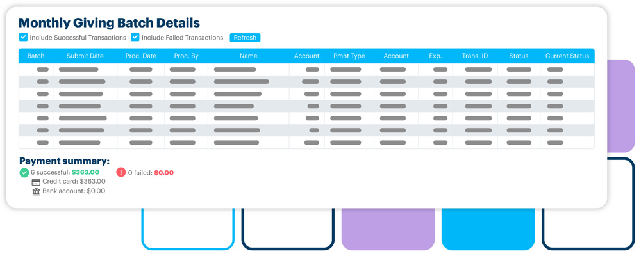Sort by the Batch column header

click(36, 56)
